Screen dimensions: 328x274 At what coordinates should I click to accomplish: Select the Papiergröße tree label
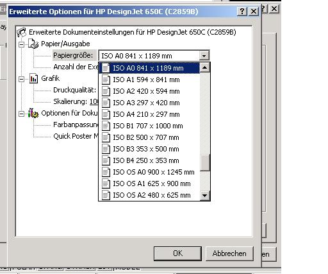tap(73, 55)
